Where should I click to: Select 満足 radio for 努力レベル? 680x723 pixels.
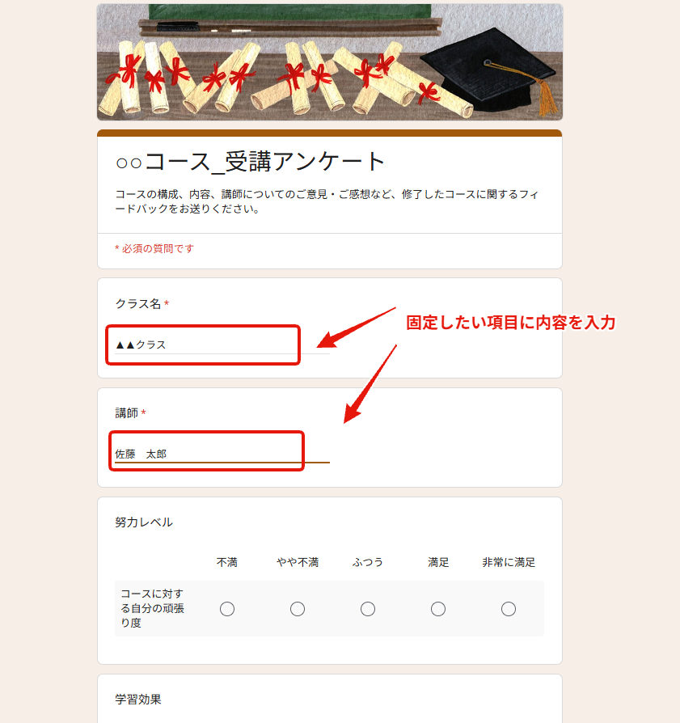click(438, 609)
